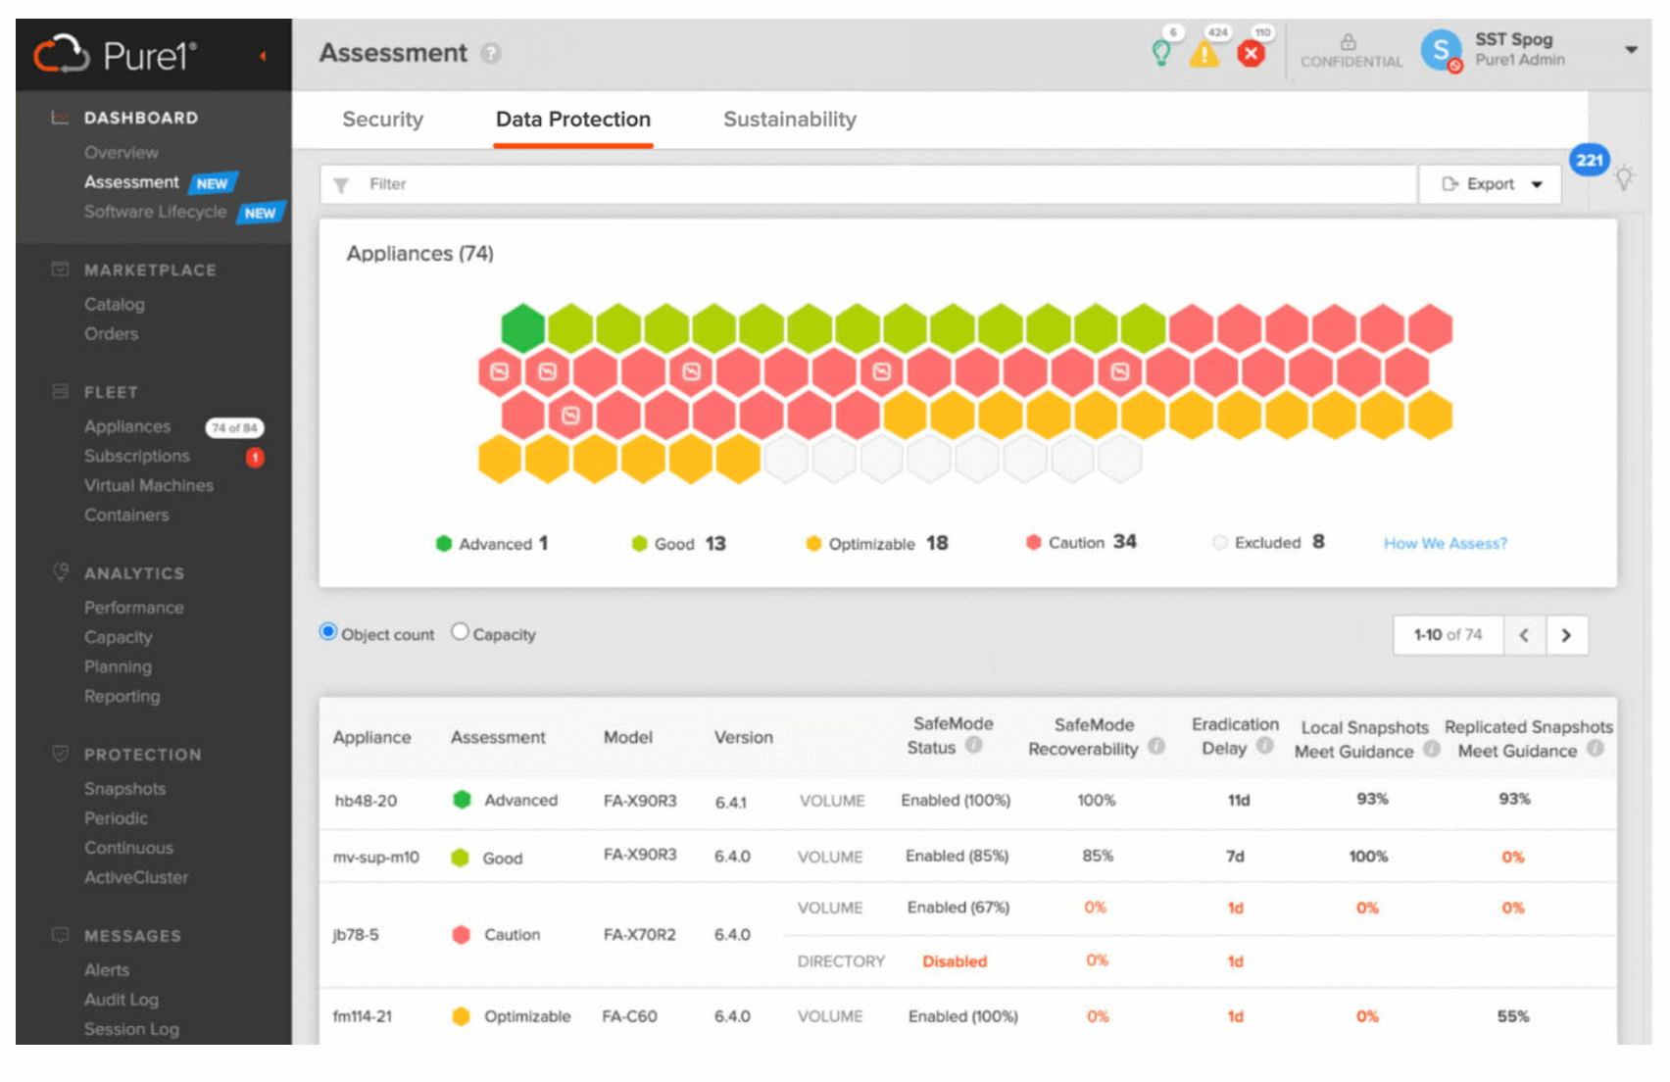Sort by the Appliance column header

[371, 737]
